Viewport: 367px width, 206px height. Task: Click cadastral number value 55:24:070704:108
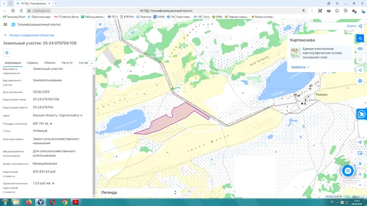[x=46, y=100]
